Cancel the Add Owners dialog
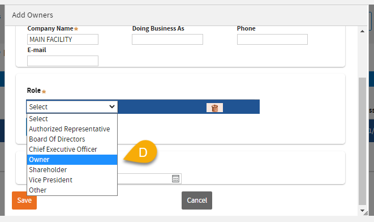This screenshot has width=374, height=222. click(x=197, y=200)
